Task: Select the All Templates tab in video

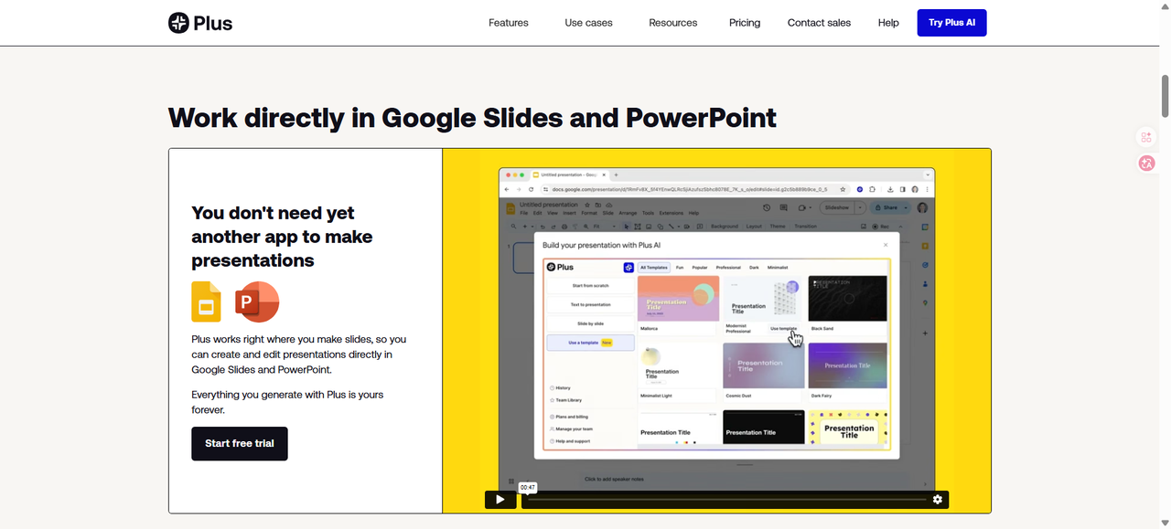Action: (654, 268)
